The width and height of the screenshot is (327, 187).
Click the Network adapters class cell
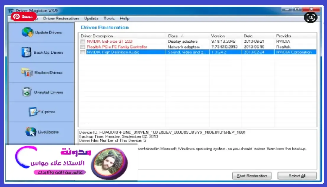(184, 47)
